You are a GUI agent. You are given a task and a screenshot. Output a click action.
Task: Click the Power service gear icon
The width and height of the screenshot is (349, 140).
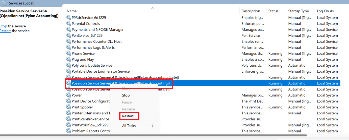(x=68, y=95)
